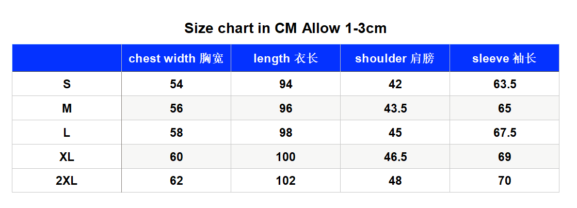Click the empty blue header cell

tap(67, 58)
